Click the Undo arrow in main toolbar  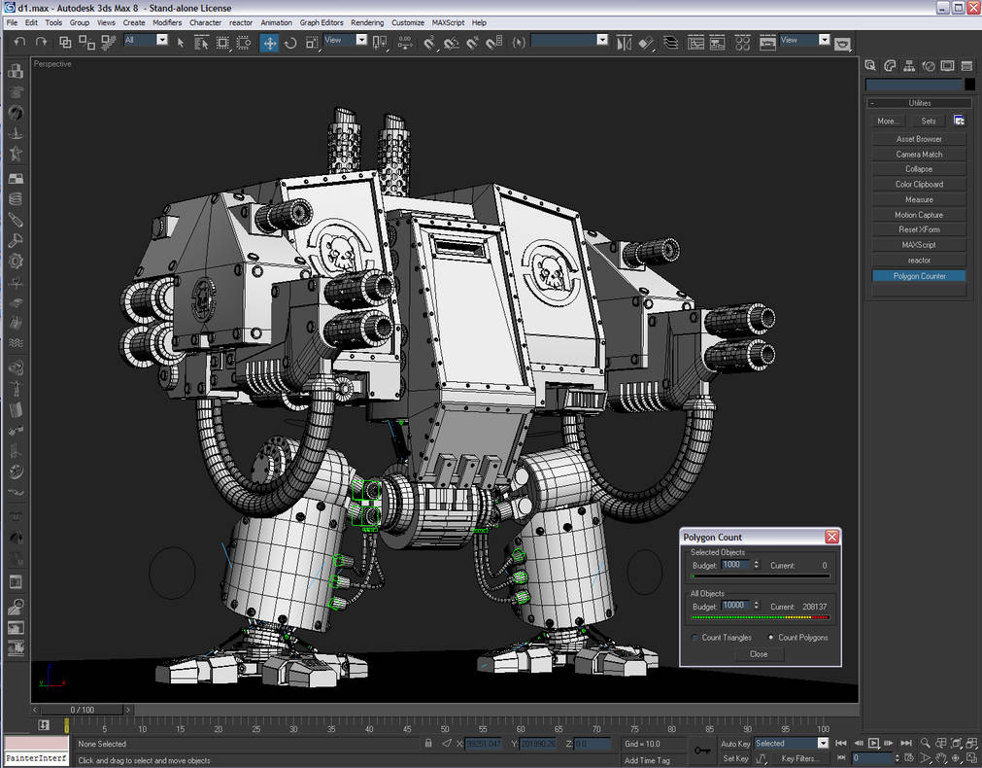pyautogui.click(x=20, y=42)
